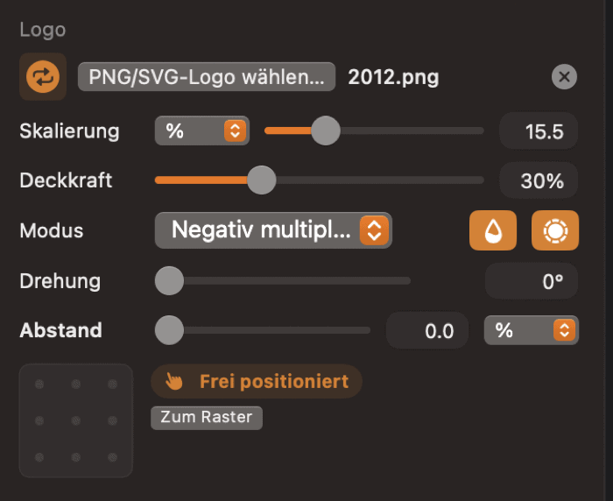613x501 pixels.
Task: Open the Modus blend mode dropdown
Action: (273, 230)
